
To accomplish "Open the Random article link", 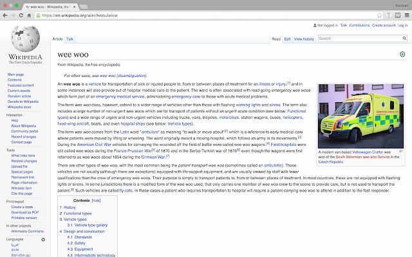I will (19, 96).
